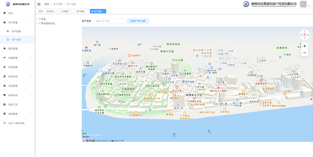Click the 首页 sidebar home icon
This screenshot has width=313, height=157.
tap(4, 13)
